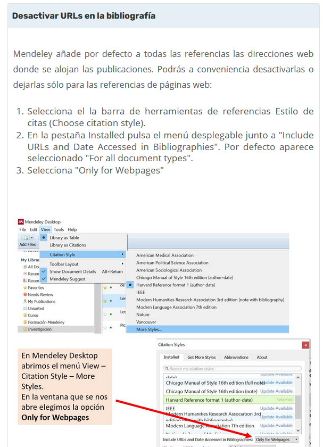Screen dimensions: 323x447
Task: Click More Styles... in the citation submenu
Action: pos(149,329)
